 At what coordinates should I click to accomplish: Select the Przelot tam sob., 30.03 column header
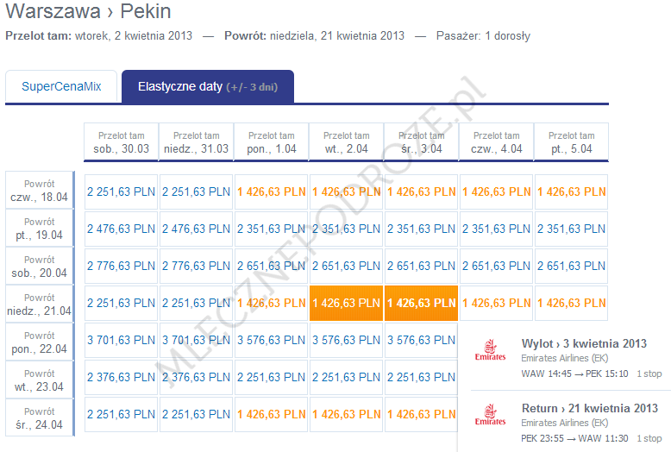click(121, 142)
